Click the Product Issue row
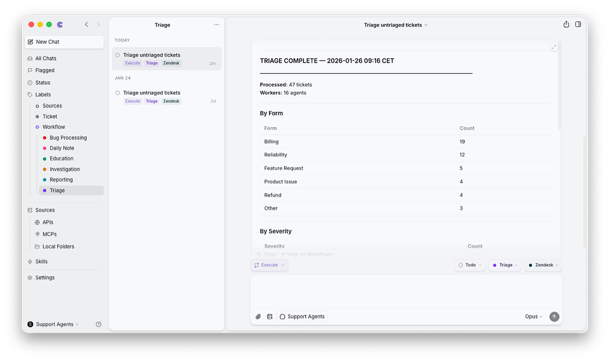This screenshot has width=610, height=362. (x=406, y=182)
